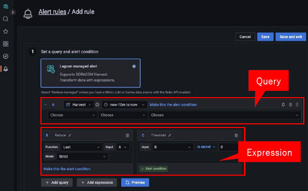Open the Reduce Input A dropdown
Image resolution: width=308 pixels, height=191 pixels.
click(x=123, y=147)
